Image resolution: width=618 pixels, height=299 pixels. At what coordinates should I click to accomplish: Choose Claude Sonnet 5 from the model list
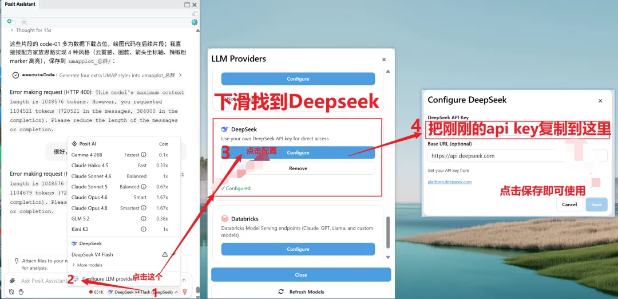click(x=124, y=187)
